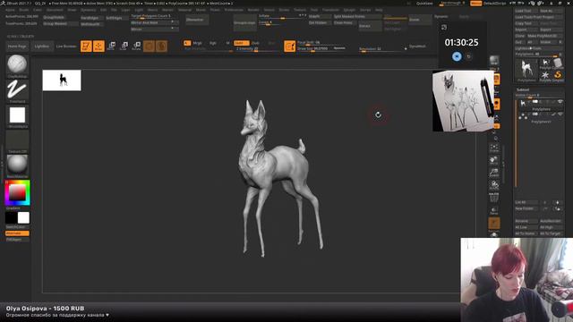Toggle Line Fill PolyF icon

click(494, 197)
